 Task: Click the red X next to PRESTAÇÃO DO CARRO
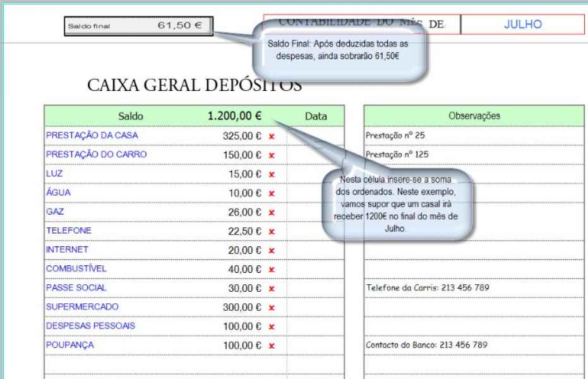tap(272, 155)
